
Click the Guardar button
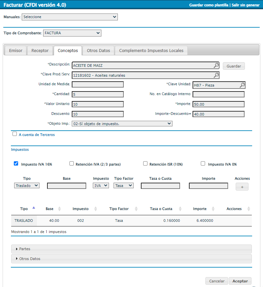click(x=234, y=66)
